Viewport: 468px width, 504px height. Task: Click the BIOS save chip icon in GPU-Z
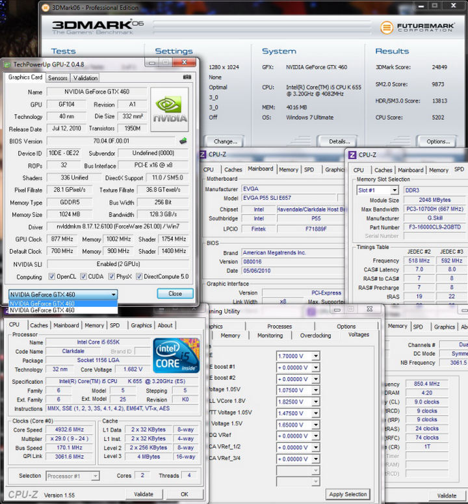tap(183, 140)
